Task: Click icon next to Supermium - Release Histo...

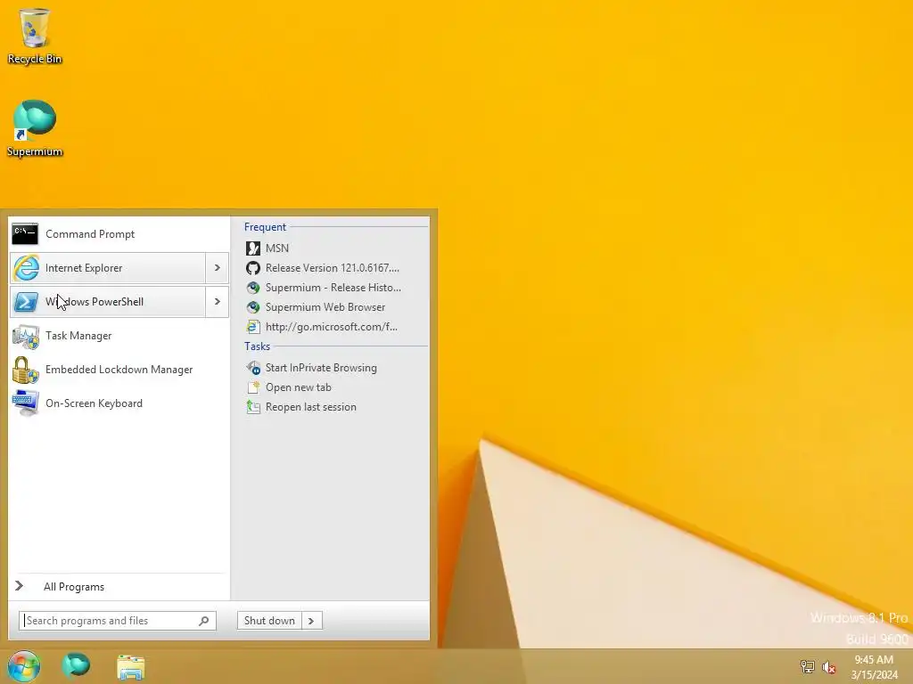Action: (x=252, y=288)
